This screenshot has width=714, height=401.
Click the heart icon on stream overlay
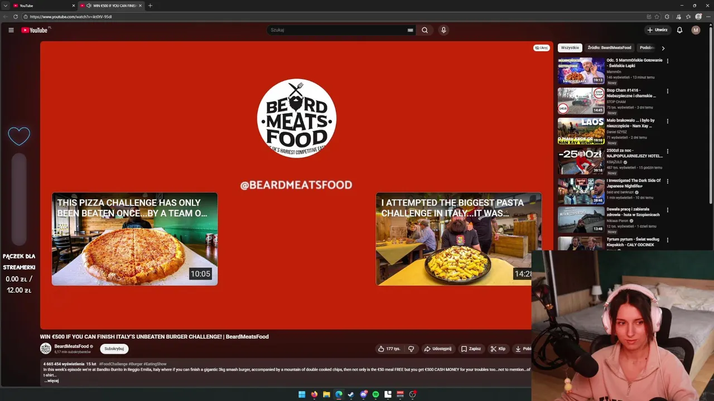(19, 136)
